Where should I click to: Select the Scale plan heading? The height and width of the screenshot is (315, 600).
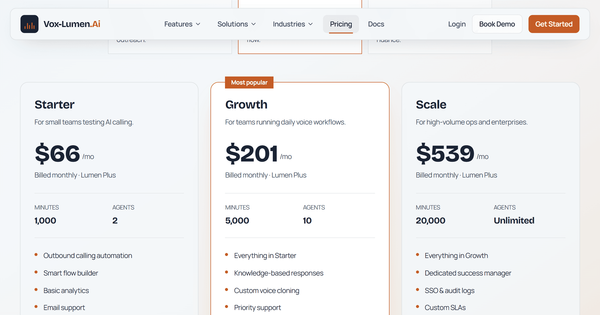(x=431, y=104)
